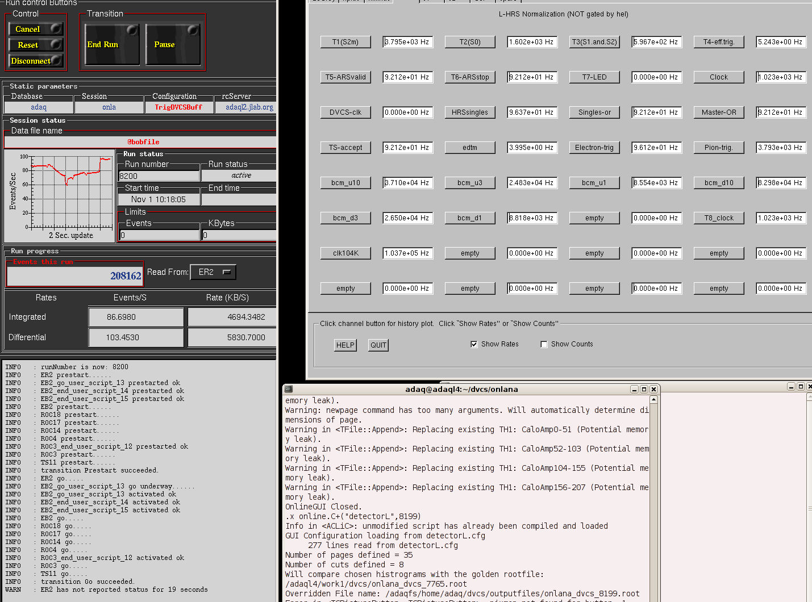Select the T1(S2m) rate field 3.795e+03 Hz
The width and height of the screenshot is (812, 602).
tap(408, 42)
